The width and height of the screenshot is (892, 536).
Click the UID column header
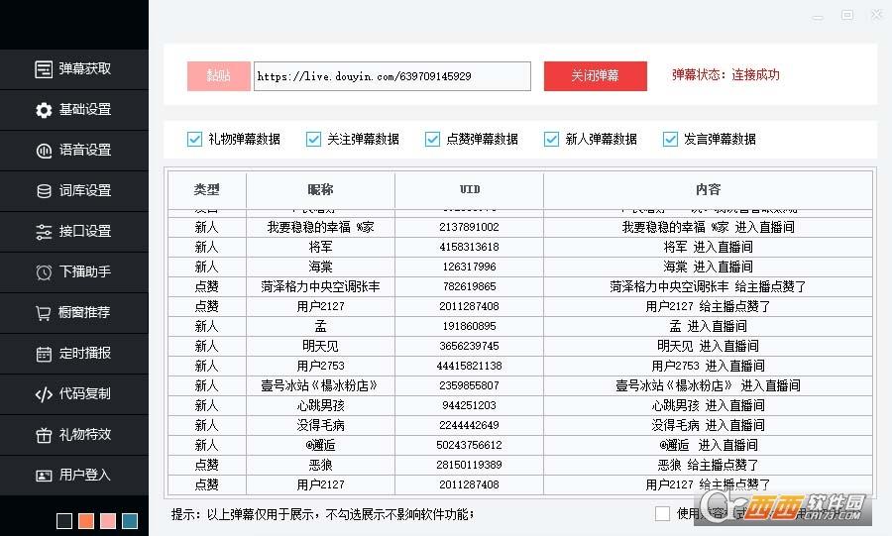tap(470, 190)
